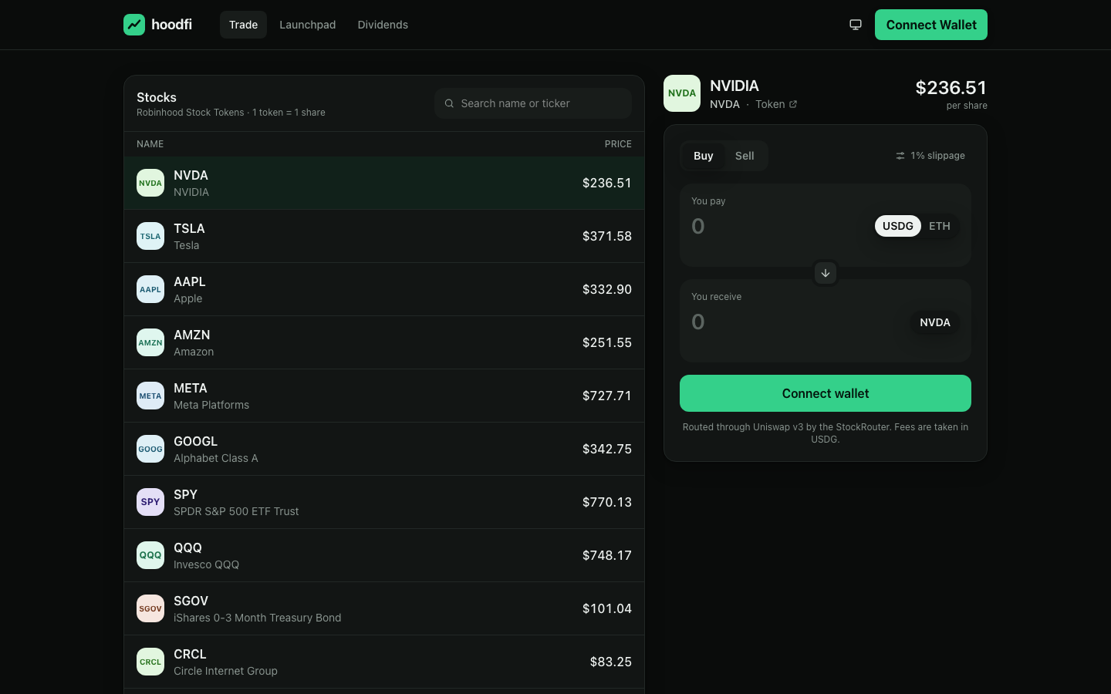Click the SPY stock badge icon

150,502
